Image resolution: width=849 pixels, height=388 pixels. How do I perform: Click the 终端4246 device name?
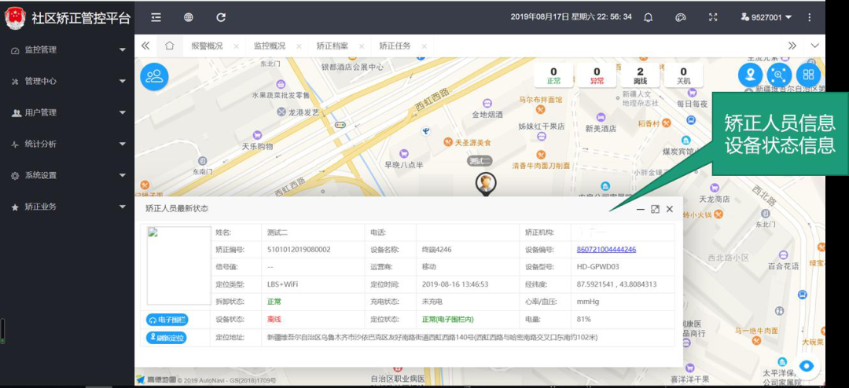[436, 250]
